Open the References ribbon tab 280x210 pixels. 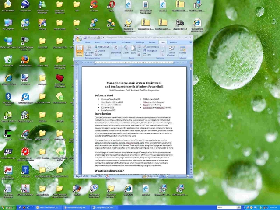[x=126, y=42]
